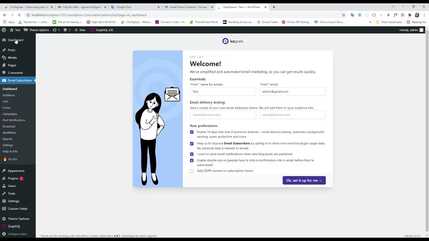Click the second test email address field
This screenshot has width=429, height=241.
293,115
